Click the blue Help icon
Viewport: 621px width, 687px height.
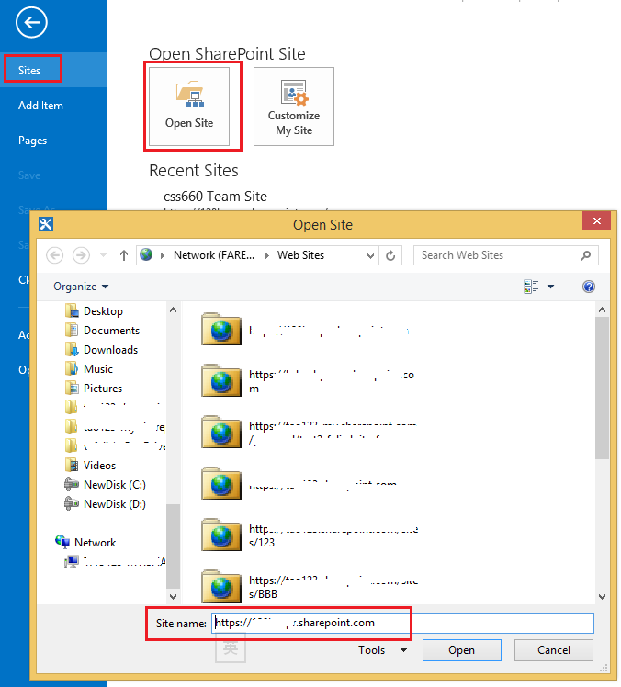pyautogui.click(x=589, y=287)
